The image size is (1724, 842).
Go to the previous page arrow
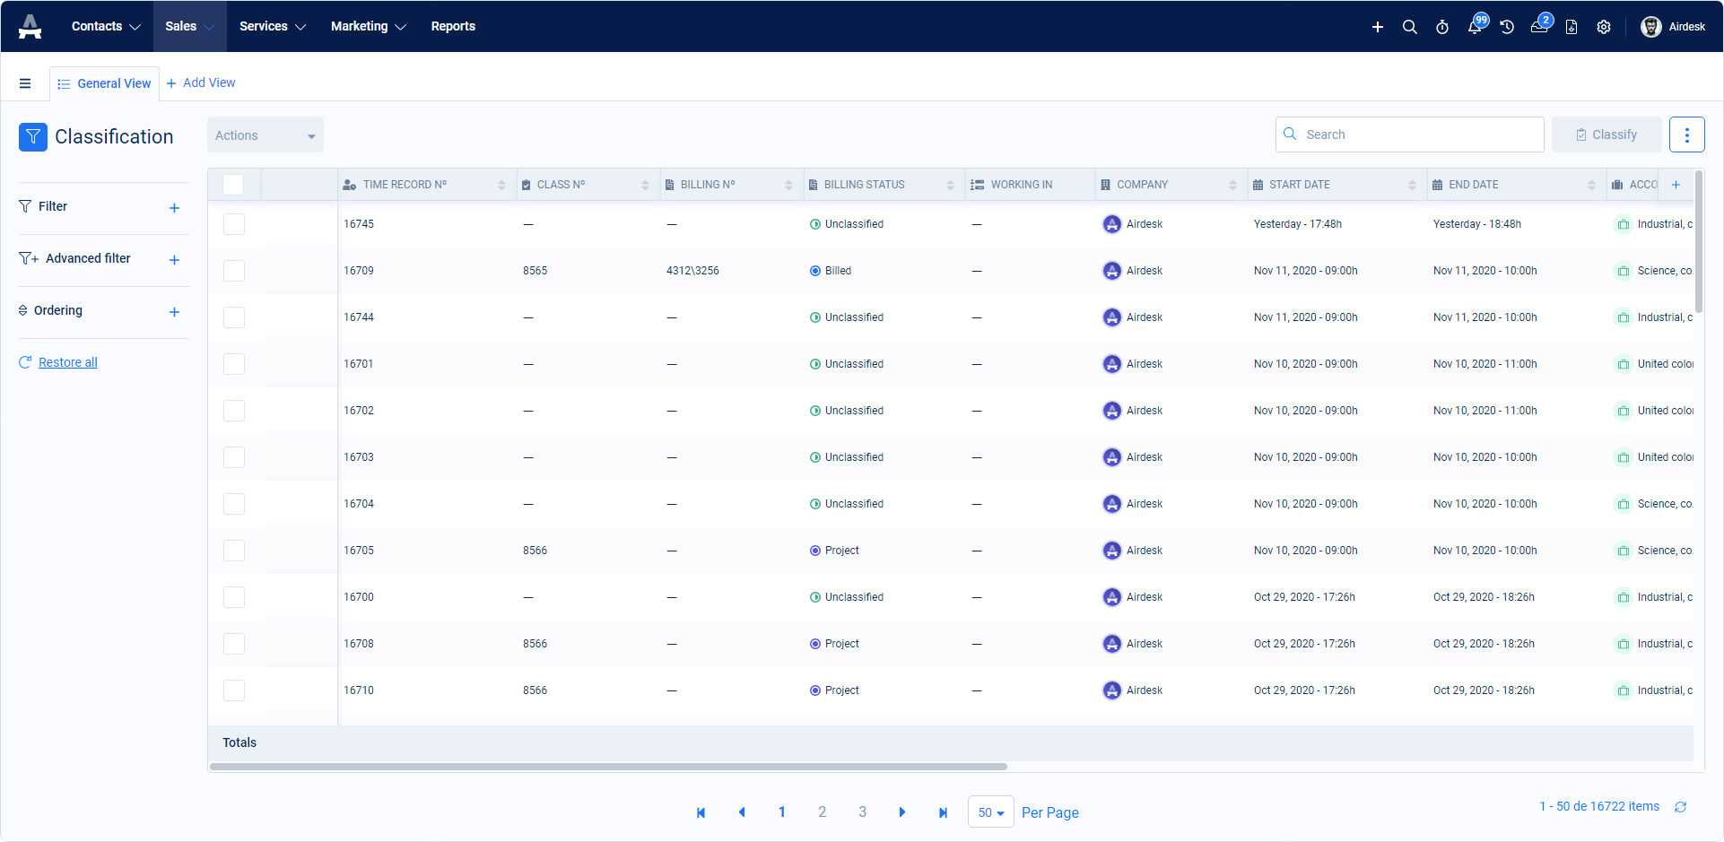point(742,812)
